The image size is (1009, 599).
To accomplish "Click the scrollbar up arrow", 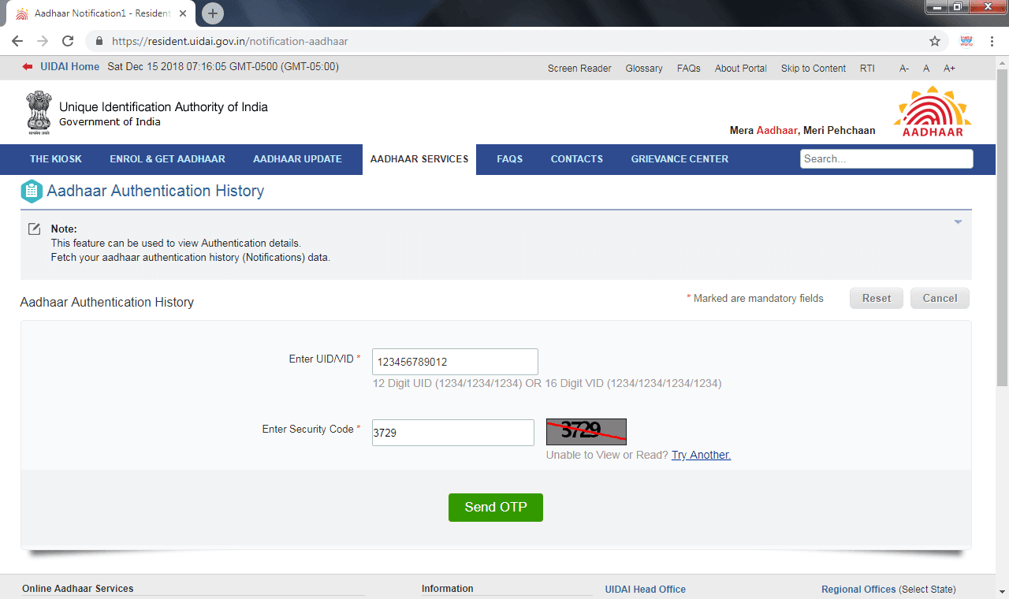I will point(1002,62).
